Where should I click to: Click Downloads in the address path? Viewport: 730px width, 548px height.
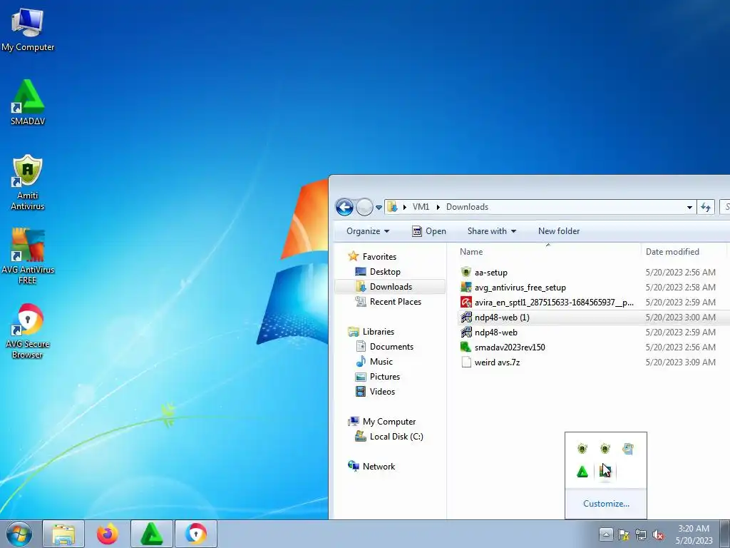point(467,207)
